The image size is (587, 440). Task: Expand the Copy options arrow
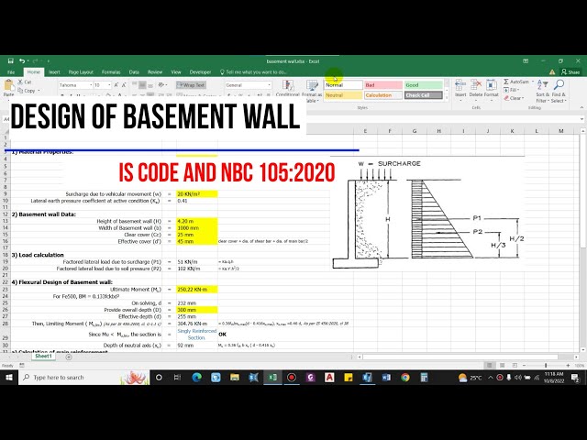pyautogui.click(x=39, y=91)
